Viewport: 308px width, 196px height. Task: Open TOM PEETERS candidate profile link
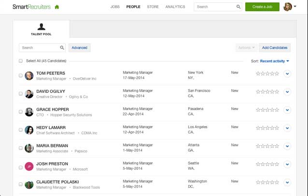coord(51,73)
